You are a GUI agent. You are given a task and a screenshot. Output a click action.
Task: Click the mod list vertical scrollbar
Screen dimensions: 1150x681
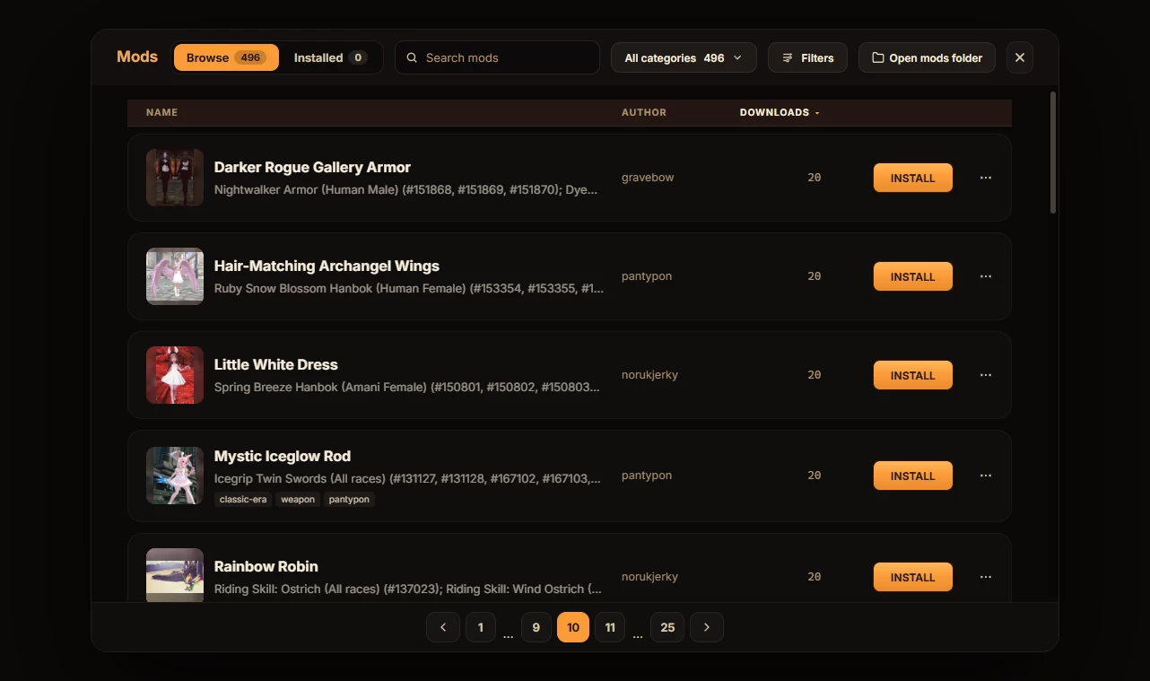click(1053, 153)
